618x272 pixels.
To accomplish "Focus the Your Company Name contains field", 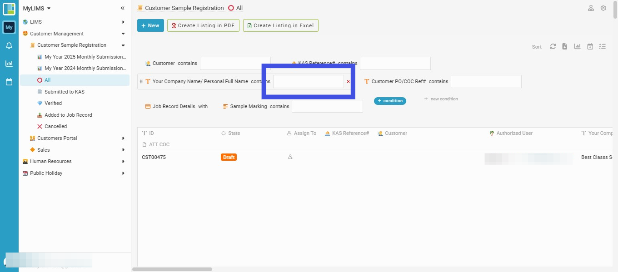I will pos(309,81).
